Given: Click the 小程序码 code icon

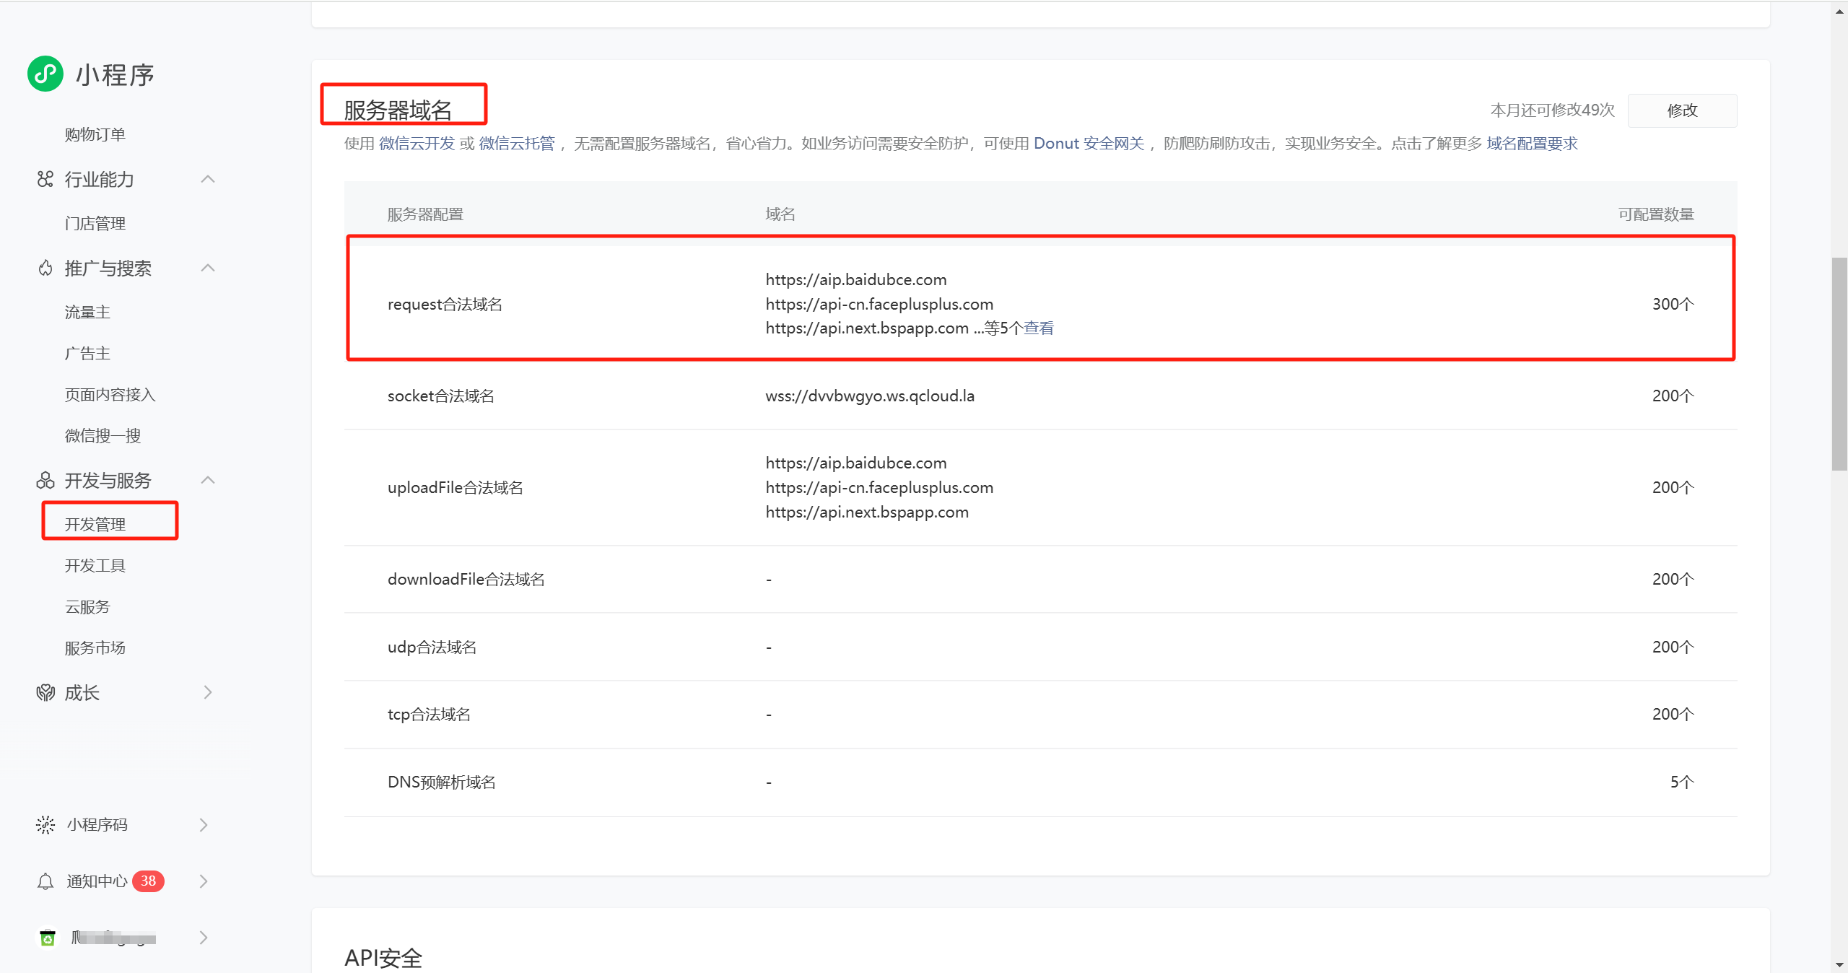Looking at the screenshot, I should pos(45,825).
